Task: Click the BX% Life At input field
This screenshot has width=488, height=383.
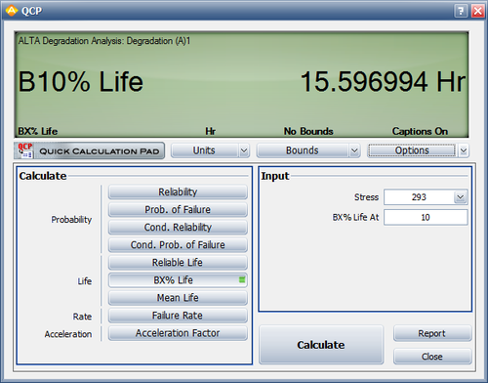Action: tap(426, 217)
